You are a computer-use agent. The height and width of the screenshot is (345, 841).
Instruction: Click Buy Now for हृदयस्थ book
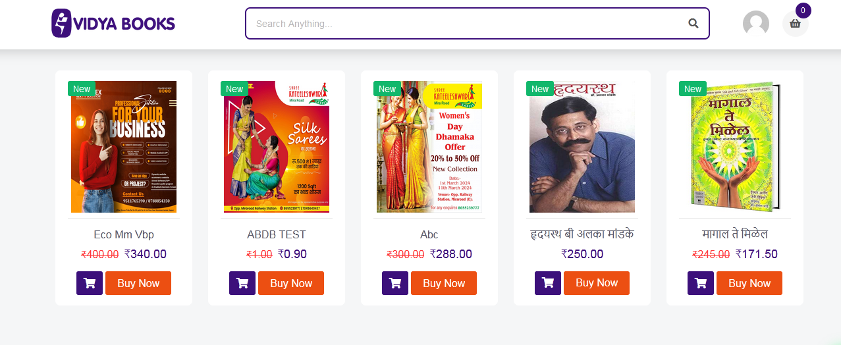click(x=597, y=282)
